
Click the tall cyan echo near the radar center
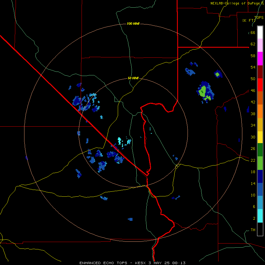[120, 141]
